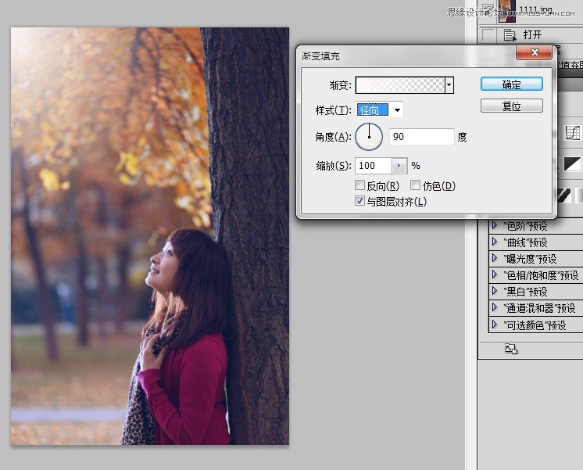Image resolution: width=583 pixels, height=470 pixels.
Task: Click the 确定 OK button
Action: click(x=512, y=84)
